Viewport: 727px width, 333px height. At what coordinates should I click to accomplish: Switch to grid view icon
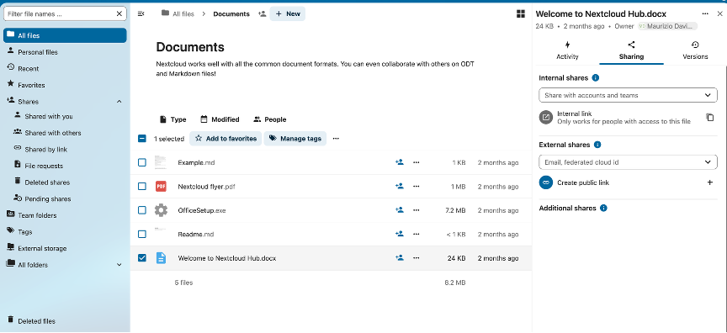[x=521, y=14]
